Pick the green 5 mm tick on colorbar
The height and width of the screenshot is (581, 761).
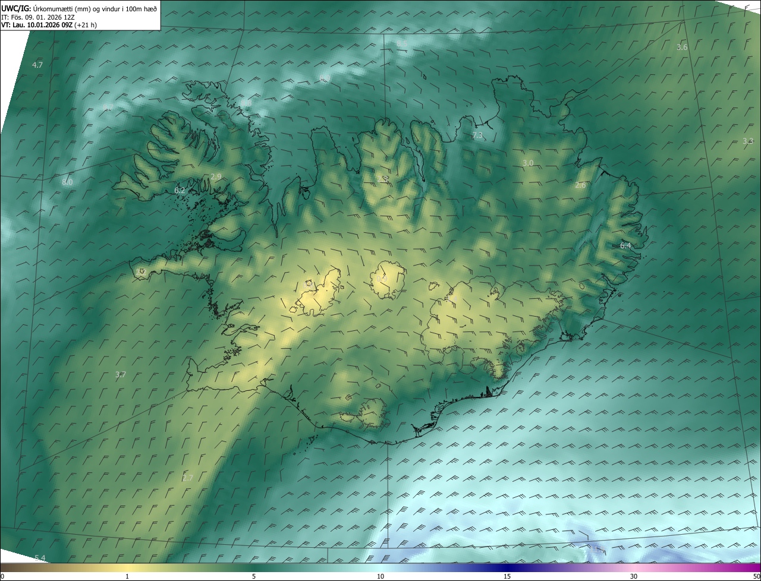[254, 576]
